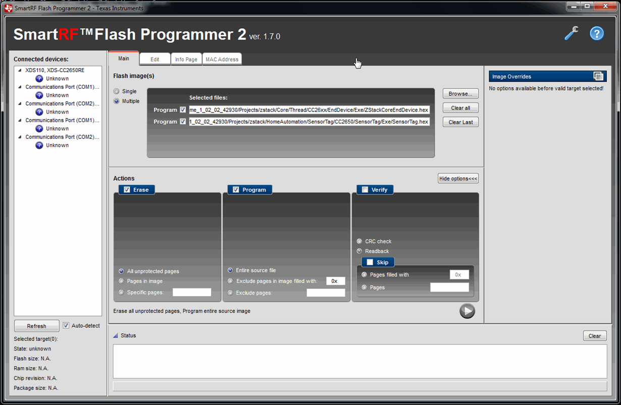Switch to the Main tab
The width and height of the screenshot is (621, 405).
pos(124,59)
